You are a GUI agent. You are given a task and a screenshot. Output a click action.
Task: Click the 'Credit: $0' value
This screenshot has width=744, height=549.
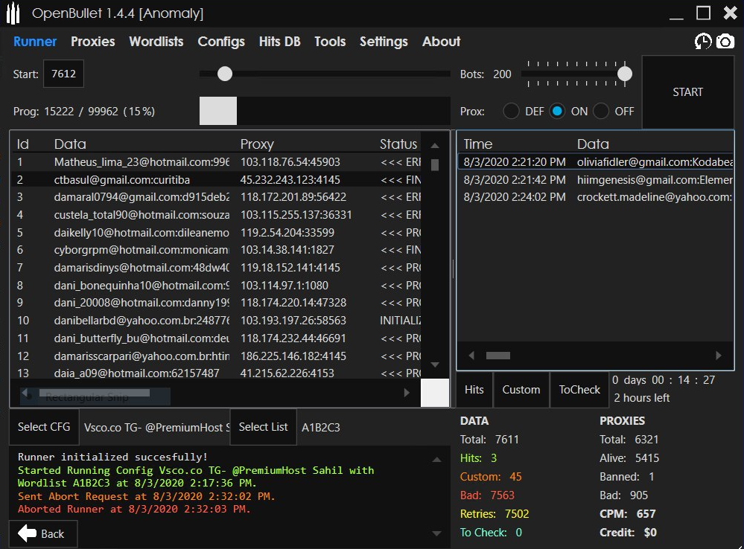coord(628,533)
